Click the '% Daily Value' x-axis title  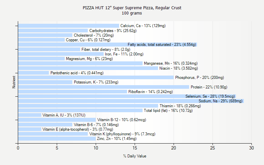pos(135,156)
